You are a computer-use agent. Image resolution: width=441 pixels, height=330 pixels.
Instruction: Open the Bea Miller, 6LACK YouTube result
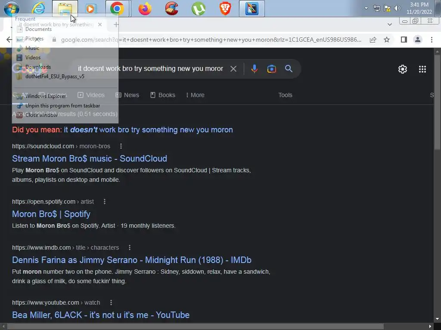pos(101,315)
